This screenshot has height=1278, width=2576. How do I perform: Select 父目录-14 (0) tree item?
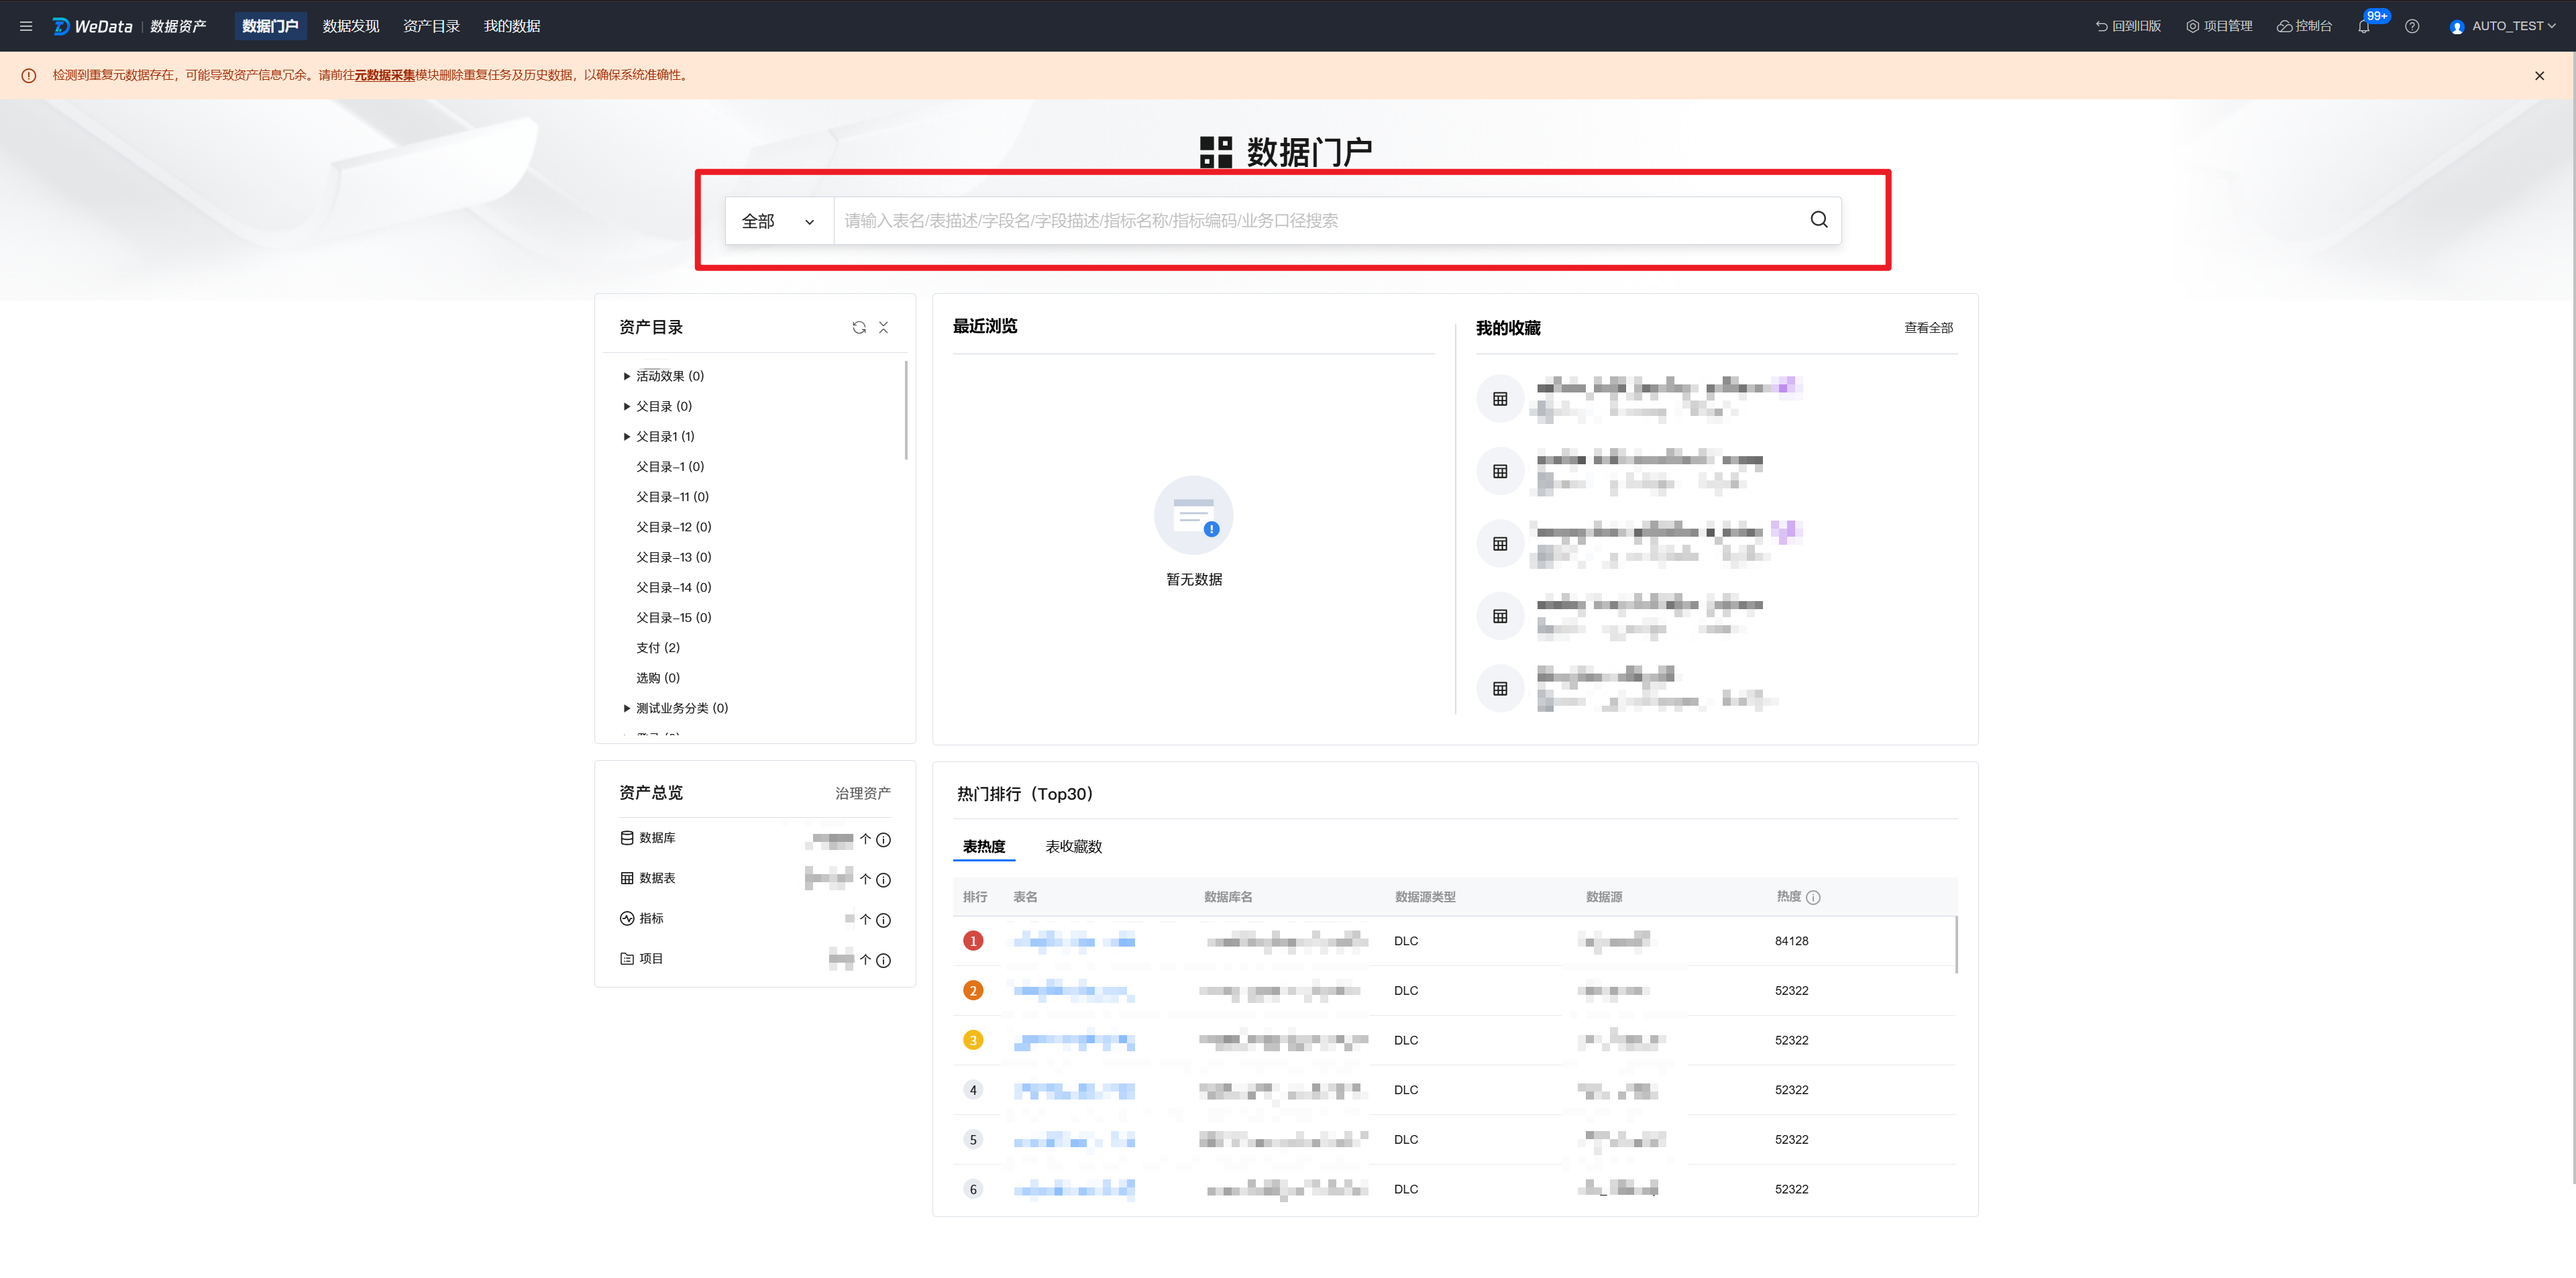click(x=673, y=587)
